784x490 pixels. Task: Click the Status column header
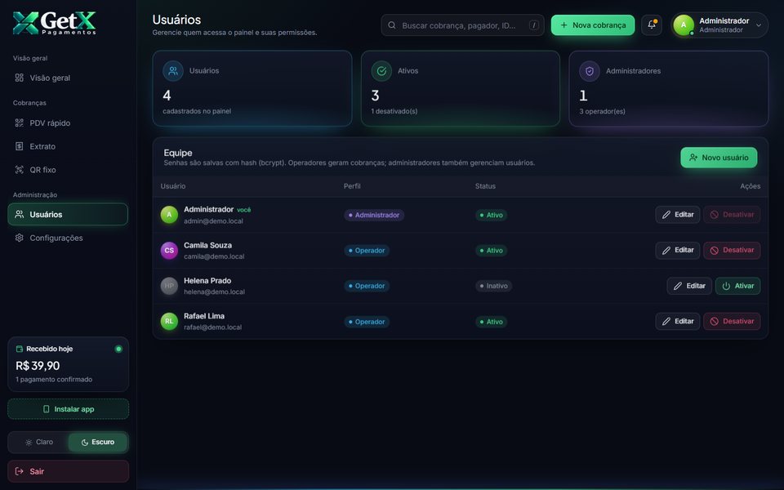coord(485,186)
